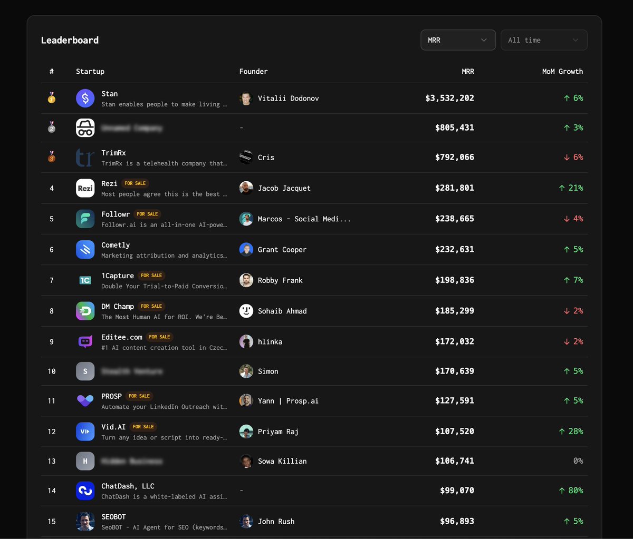Open the Cometly startup link
The height and width of the screenshot is (539, 633).
(116, 245)
